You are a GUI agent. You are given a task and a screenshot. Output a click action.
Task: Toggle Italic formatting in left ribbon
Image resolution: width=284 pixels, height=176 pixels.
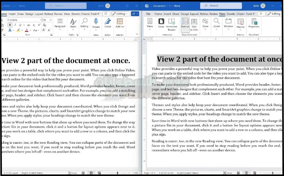click(15, 25)
